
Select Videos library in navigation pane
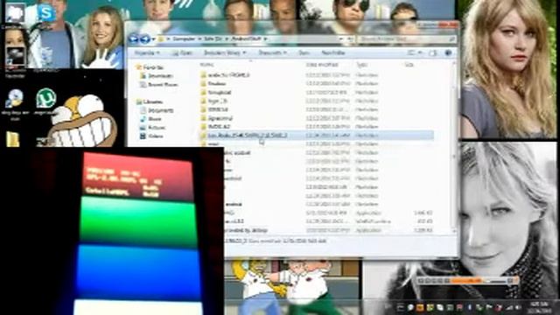click(x=151, y=136)
